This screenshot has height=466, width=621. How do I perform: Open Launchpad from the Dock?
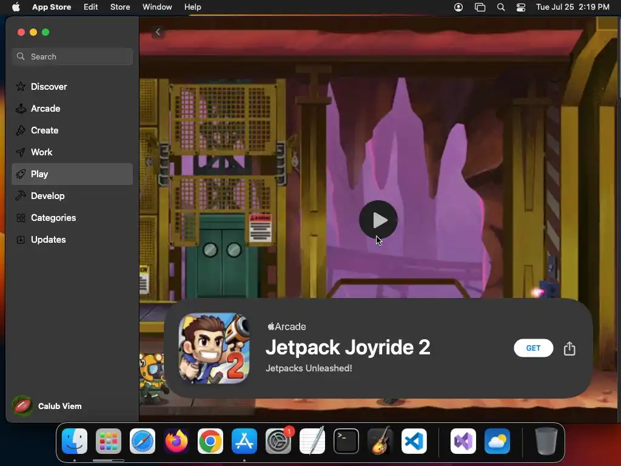click(x=108, y=441)
